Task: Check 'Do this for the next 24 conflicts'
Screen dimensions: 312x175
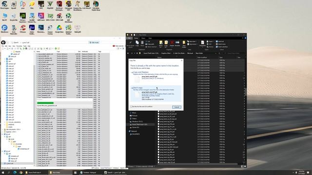Action: tap(131, 107)
